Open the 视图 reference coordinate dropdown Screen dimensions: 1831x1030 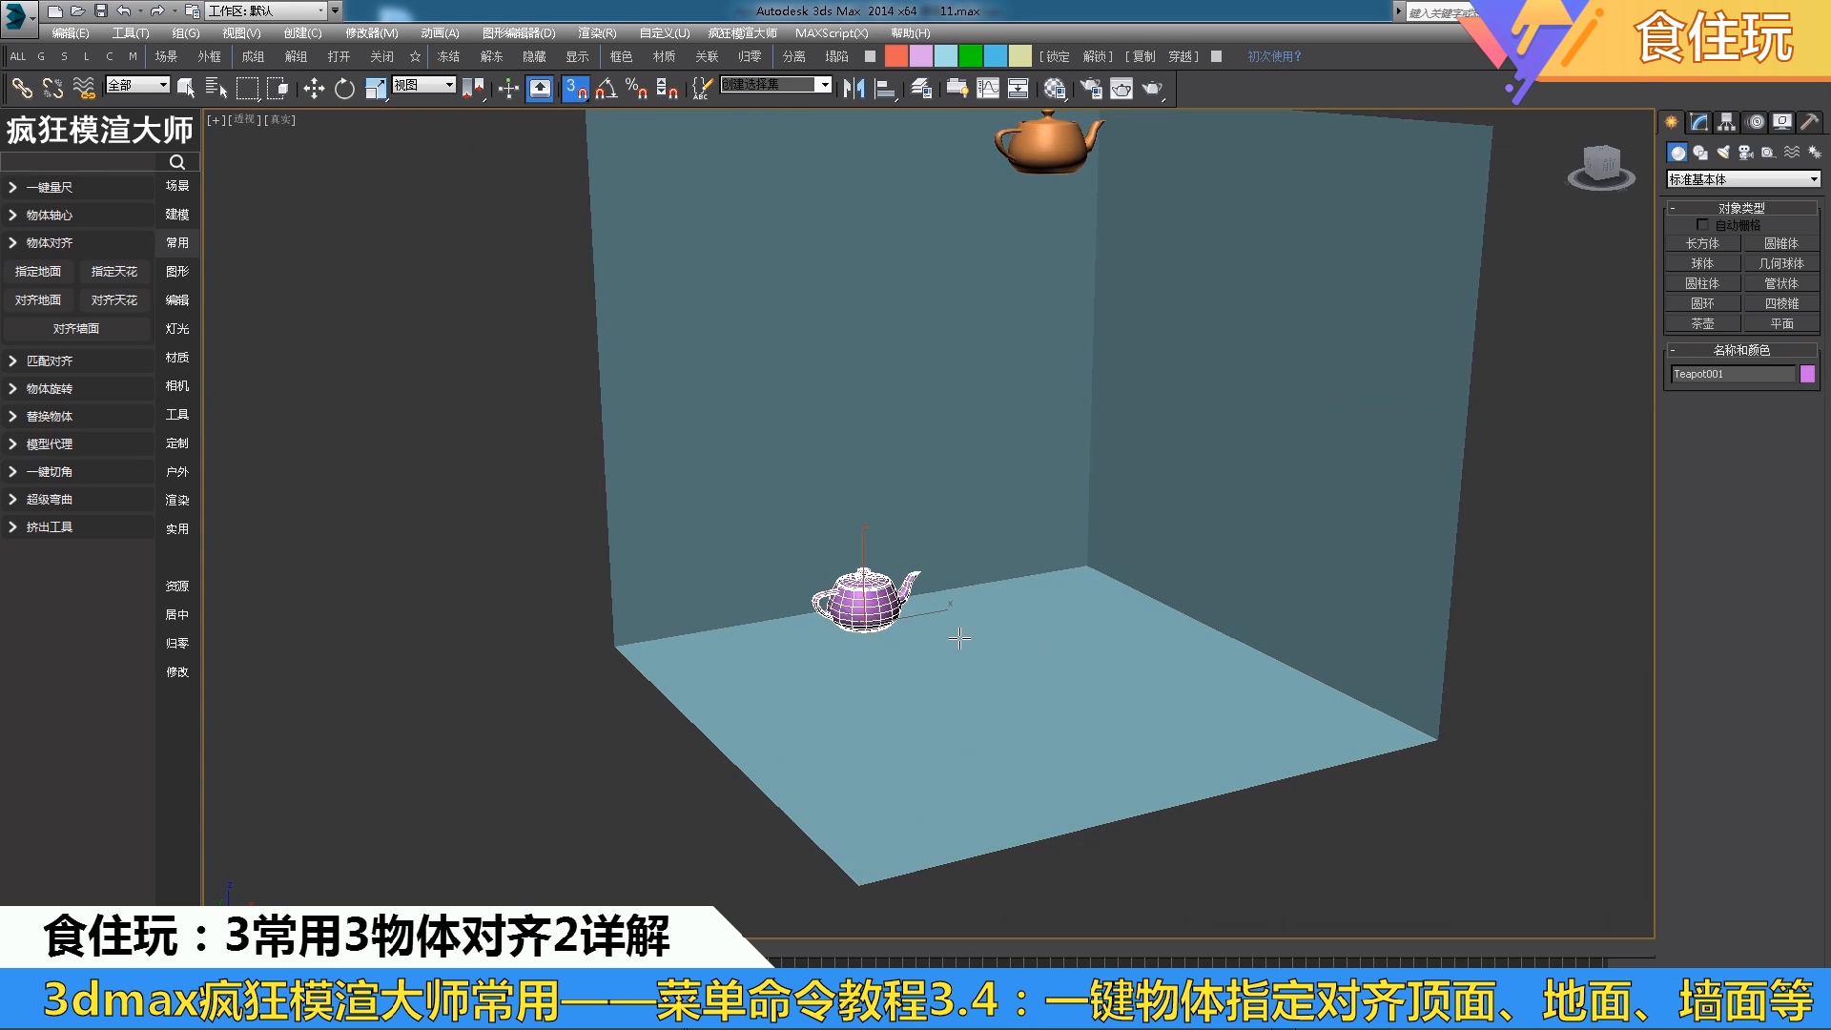424,85
